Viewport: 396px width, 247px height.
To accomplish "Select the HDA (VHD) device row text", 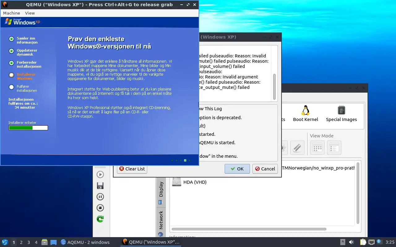I will point(195,182).
